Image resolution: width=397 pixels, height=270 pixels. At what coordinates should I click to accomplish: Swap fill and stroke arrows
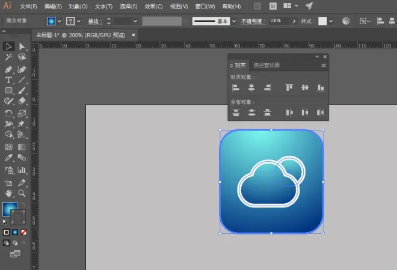click(x=23, y=204)
